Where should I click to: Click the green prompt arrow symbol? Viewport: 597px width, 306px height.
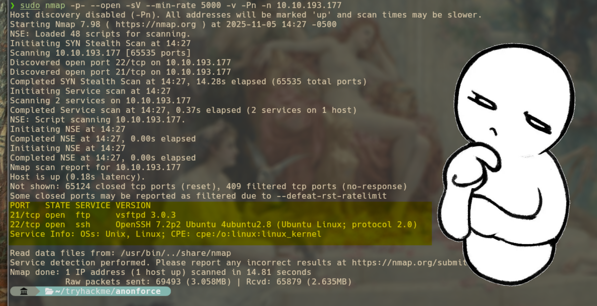[x=12, y=5]
